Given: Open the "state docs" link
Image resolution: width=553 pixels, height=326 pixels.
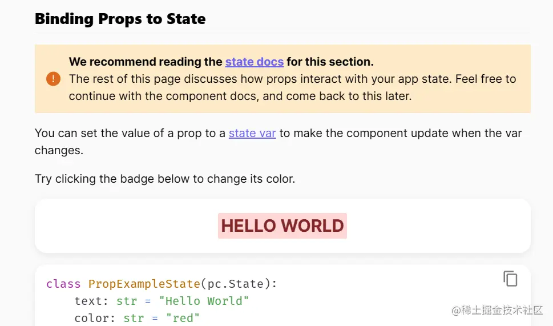Looking at the screenshot, I should point(254,62).
